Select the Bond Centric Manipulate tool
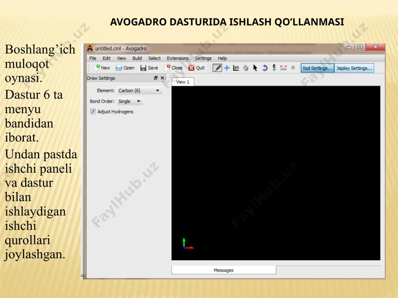This screenshot has width=398, height=298. 236,68
